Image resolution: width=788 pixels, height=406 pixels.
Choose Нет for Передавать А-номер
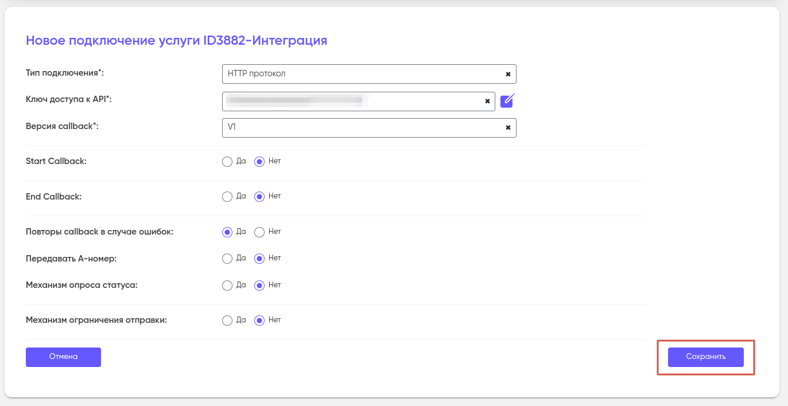click(x=259, y=259)
